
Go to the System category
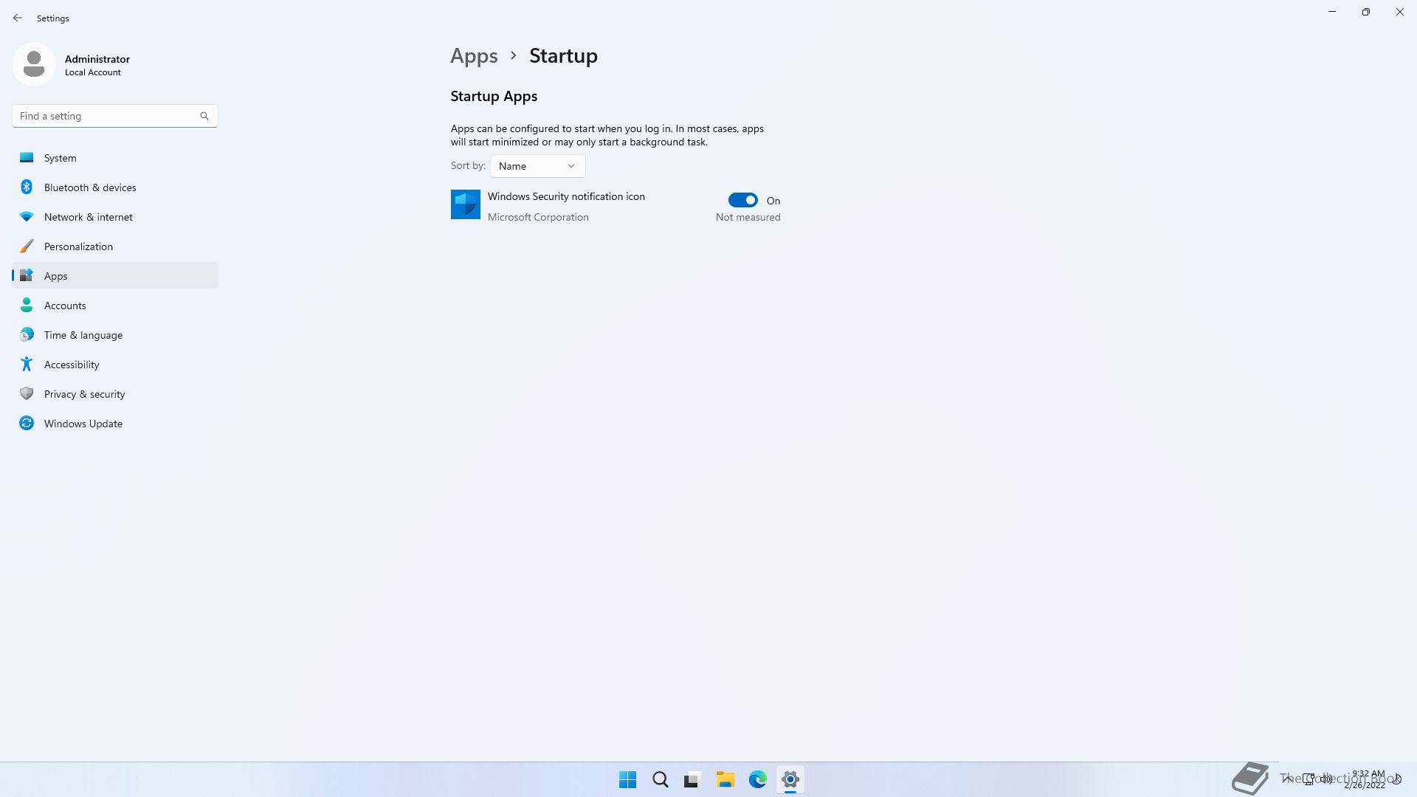click(x=60, y=158)
